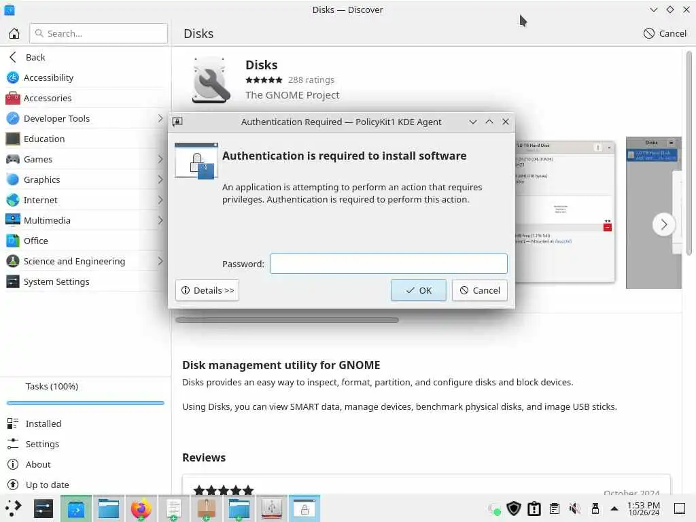The width and height of the screenshot is (696, 522).
Task: Click the Discover window minimize arrow
Action: pyautogui.click(x=653, y=10)
